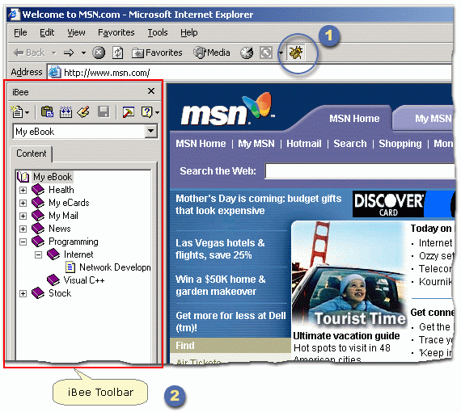
Task: Click the iBee capture page icon
Action: point(66,111)
